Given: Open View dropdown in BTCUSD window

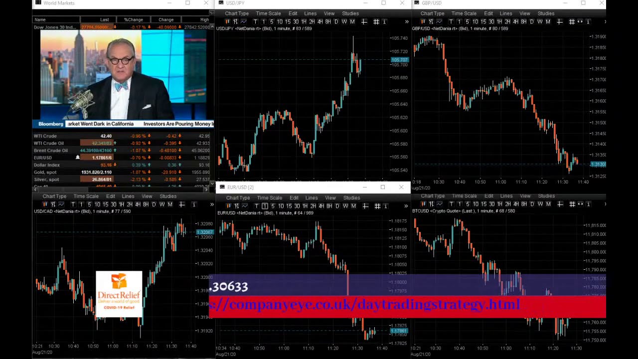Looking at the screenshot, I should [x=525, y=196].
